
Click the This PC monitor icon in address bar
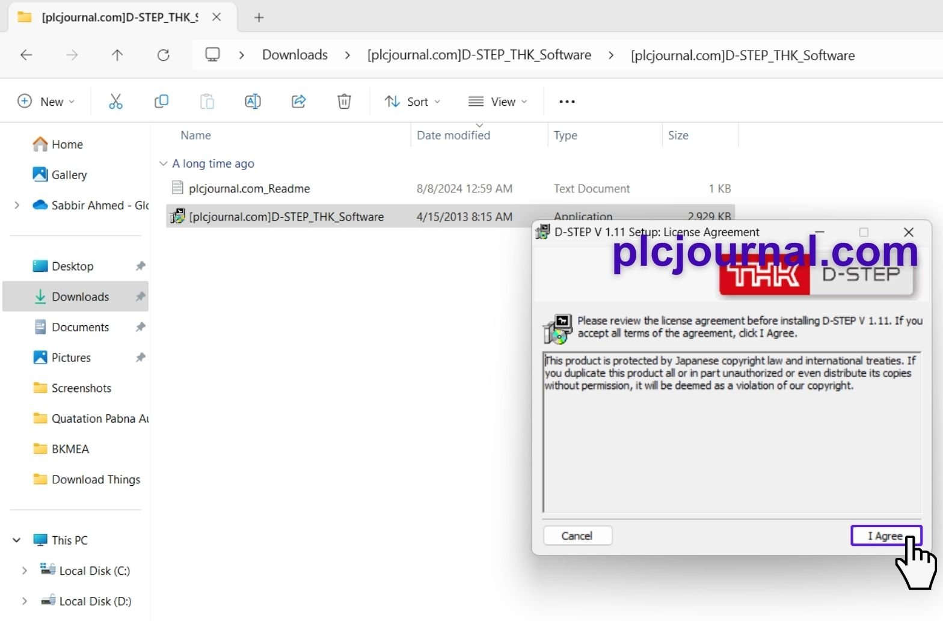212,55
